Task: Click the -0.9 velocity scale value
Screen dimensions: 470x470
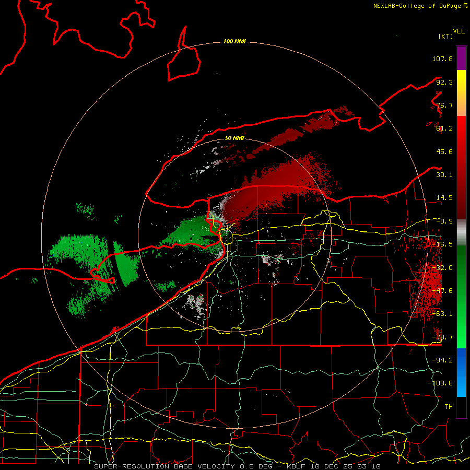Action: 444,221
